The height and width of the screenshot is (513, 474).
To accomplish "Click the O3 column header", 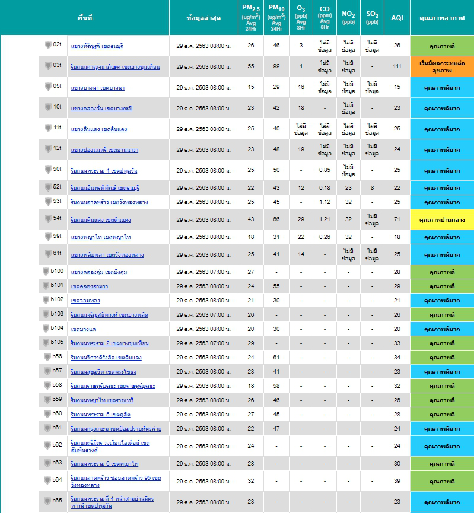I will coord(301,18).
